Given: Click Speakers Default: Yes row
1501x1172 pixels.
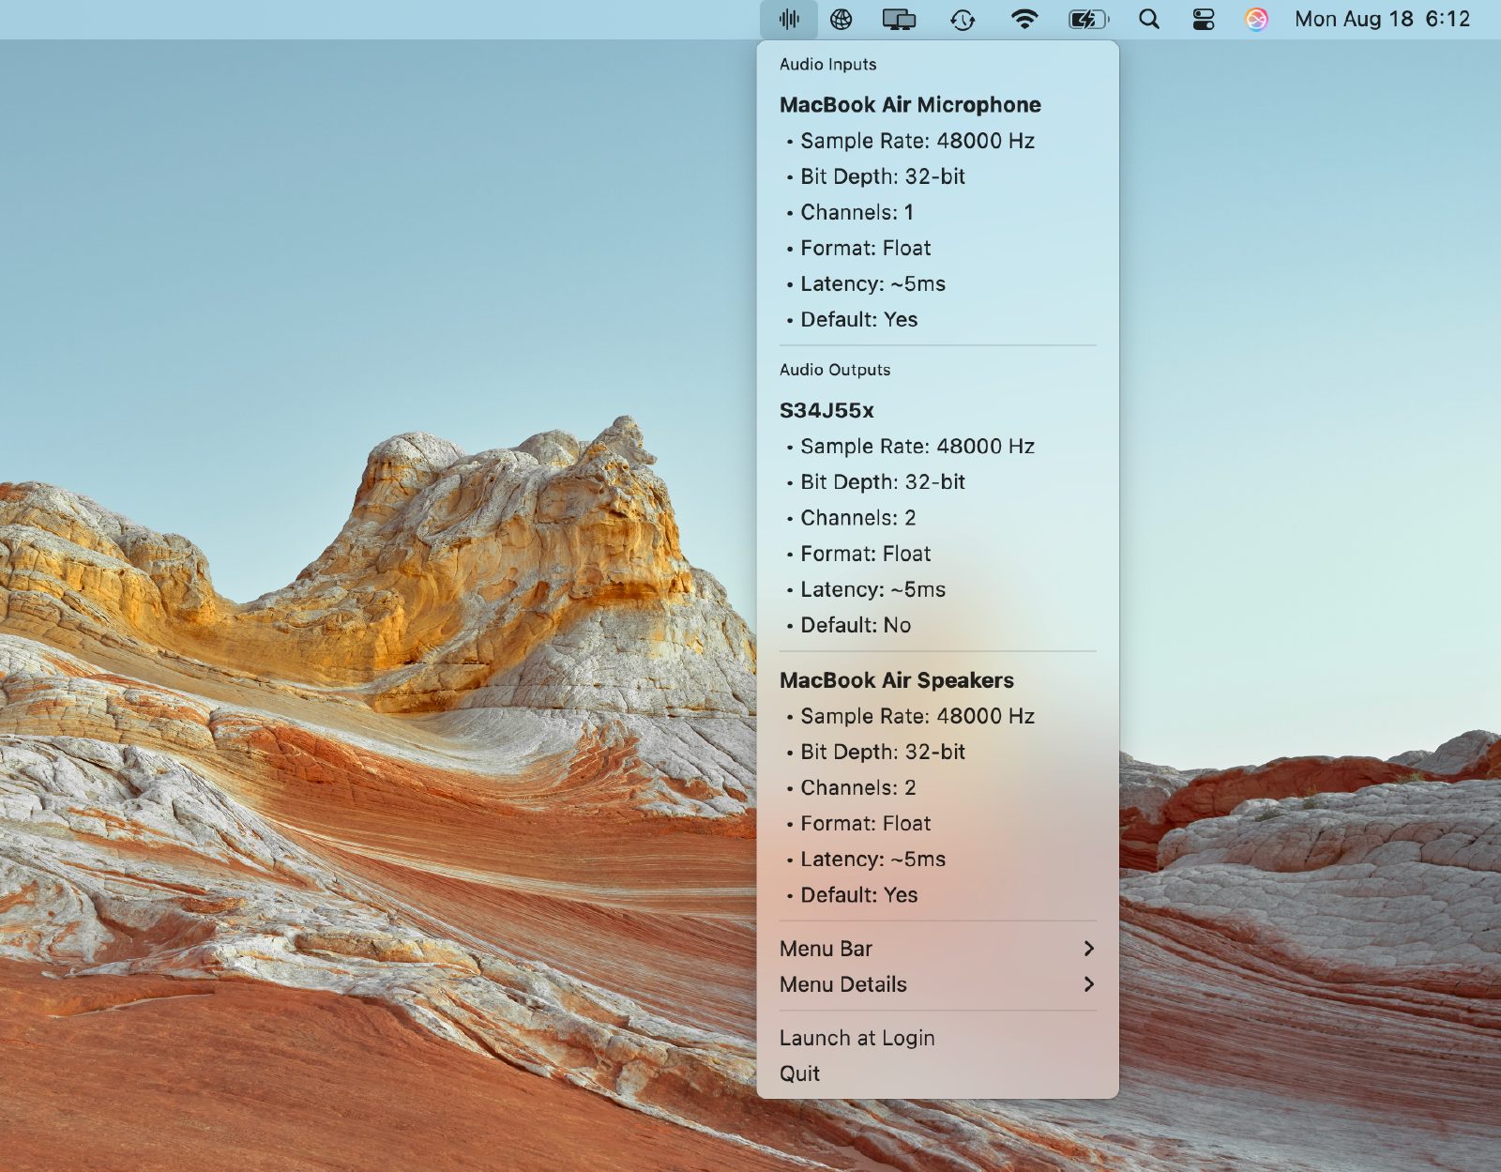Looking at the screenshot, I should click(937, 894).
